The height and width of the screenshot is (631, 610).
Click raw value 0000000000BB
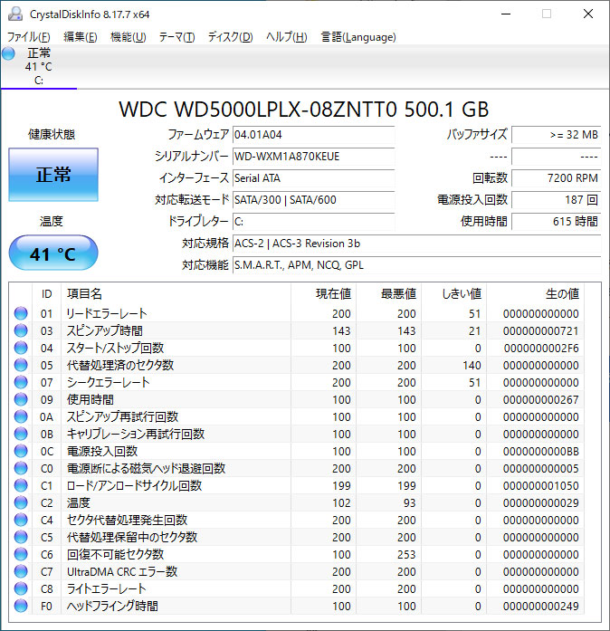click(x=541, y=451)
